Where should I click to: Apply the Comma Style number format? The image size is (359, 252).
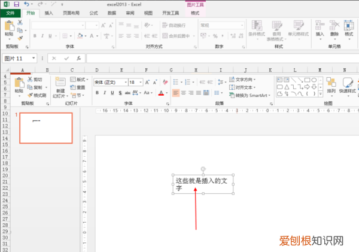pos(223,36)
